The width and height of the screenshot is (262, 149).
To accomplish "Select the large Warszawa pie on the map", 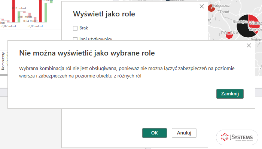I will click(x=248, y=26).
